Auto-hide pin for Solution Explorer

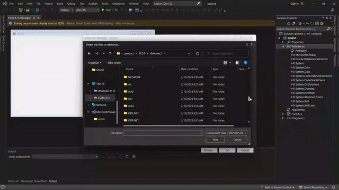coord(327,18)
